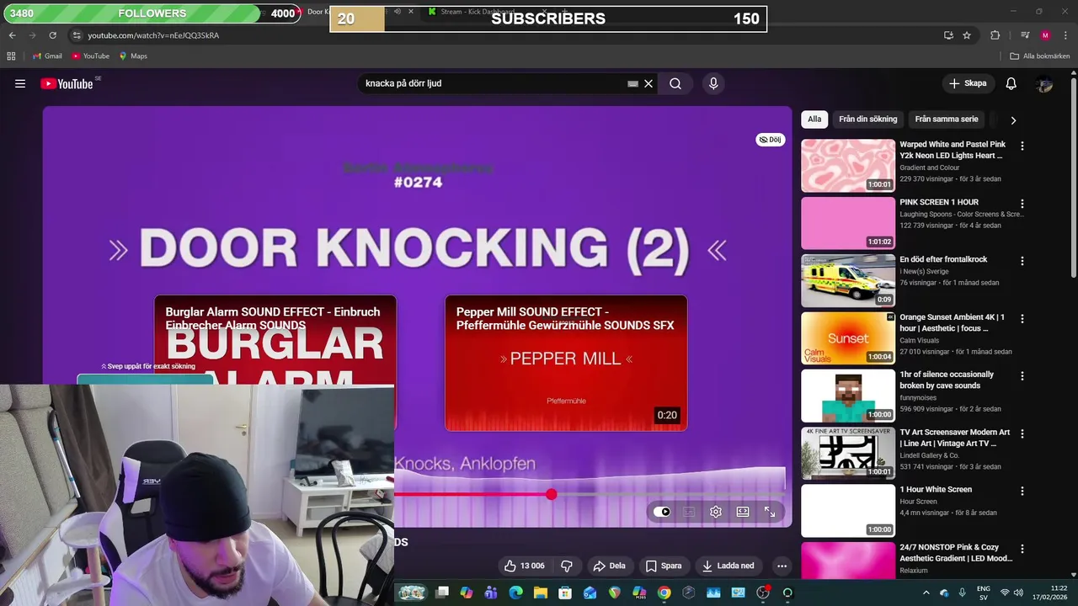Click the page vertical scrollbar
Image resolution: width=1078 pixels, height=606 pixels.
(x=1073, y=177)
